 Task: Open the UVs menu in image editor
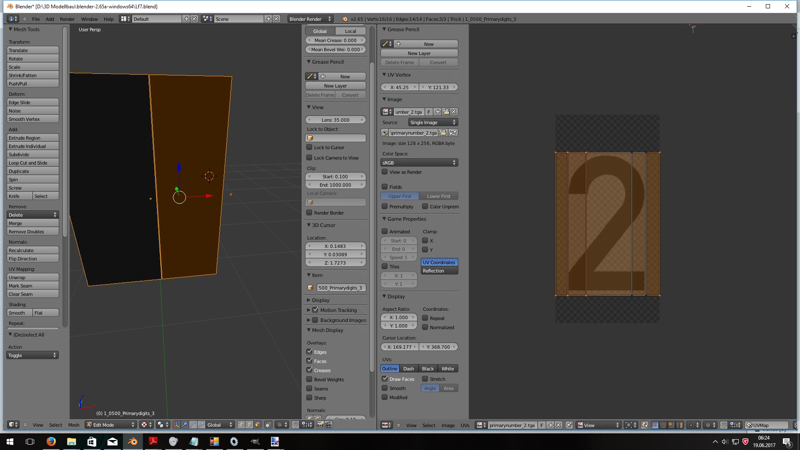click(465, 425)
